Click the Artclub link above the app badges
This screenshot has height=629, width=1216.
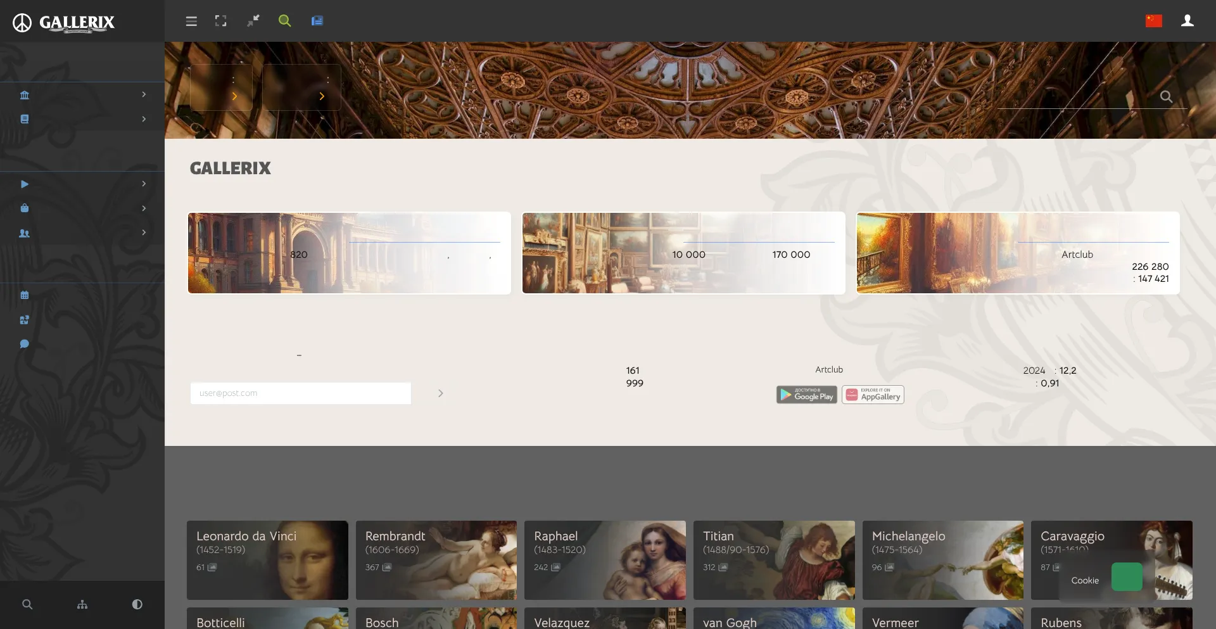point(829,370)
